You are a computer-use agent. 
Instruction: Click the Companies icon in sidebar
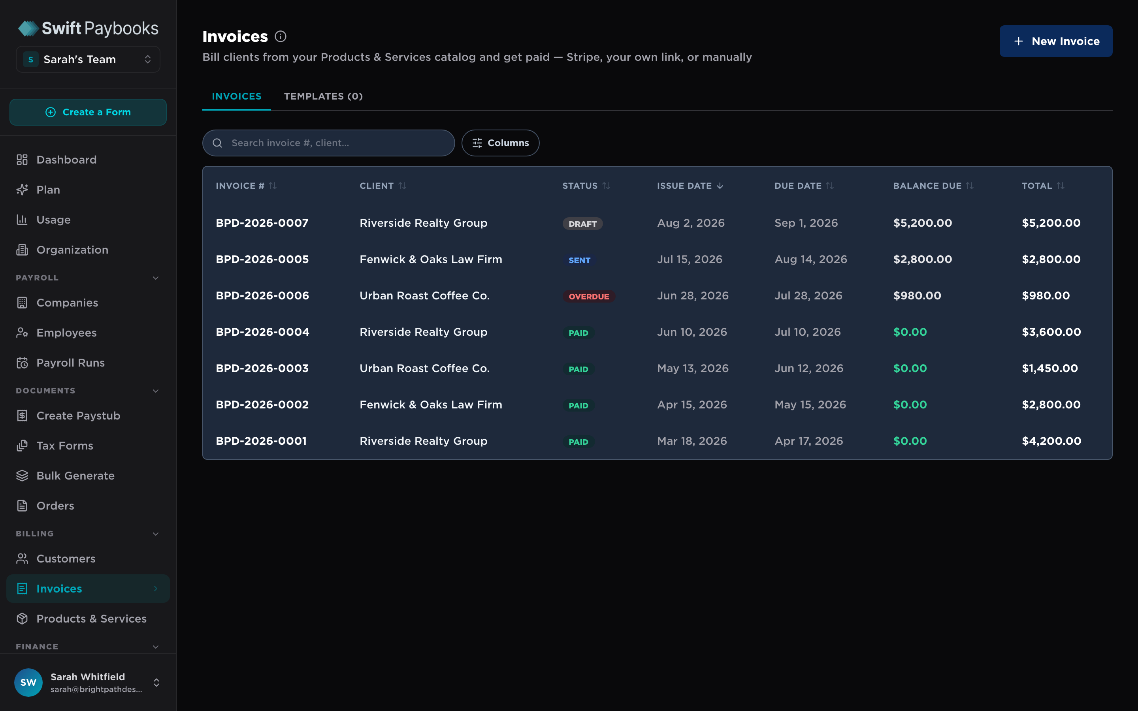coord(22,303)
